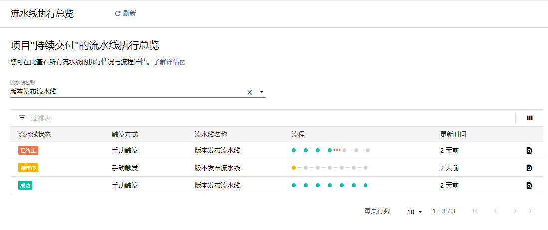Click the refresh icon beside 刷新
The width and height of the screenshot is (548, 230).
tap(118, 14)
